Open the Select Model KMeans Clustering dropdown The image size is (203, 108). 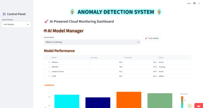click(92, 42)
